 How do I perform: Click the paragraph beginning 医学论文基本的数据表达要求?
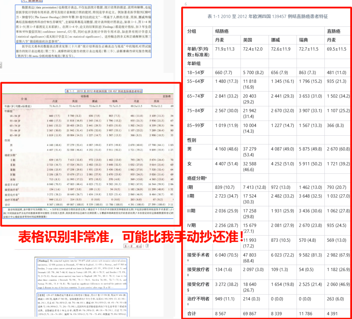[x=83, y=51]
